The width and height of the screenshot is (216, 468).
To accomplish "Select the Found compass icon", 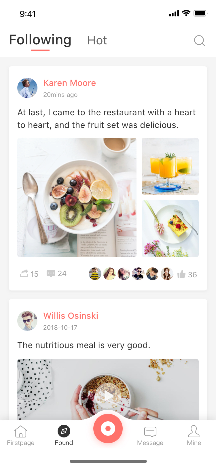I will click(64, 431).
